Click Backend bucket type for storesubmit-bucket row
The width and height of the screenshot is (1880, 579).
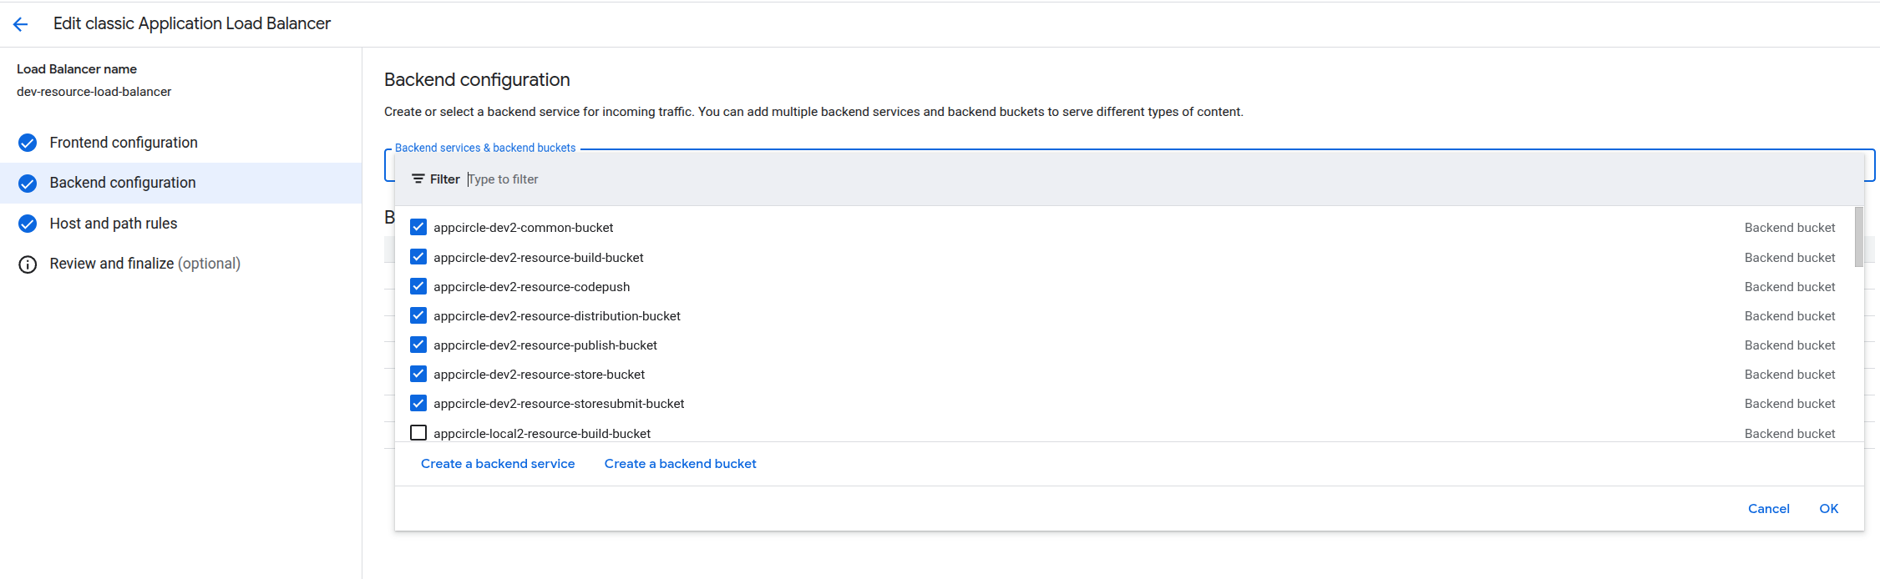pyautogui.click(x=1790, y=404)
